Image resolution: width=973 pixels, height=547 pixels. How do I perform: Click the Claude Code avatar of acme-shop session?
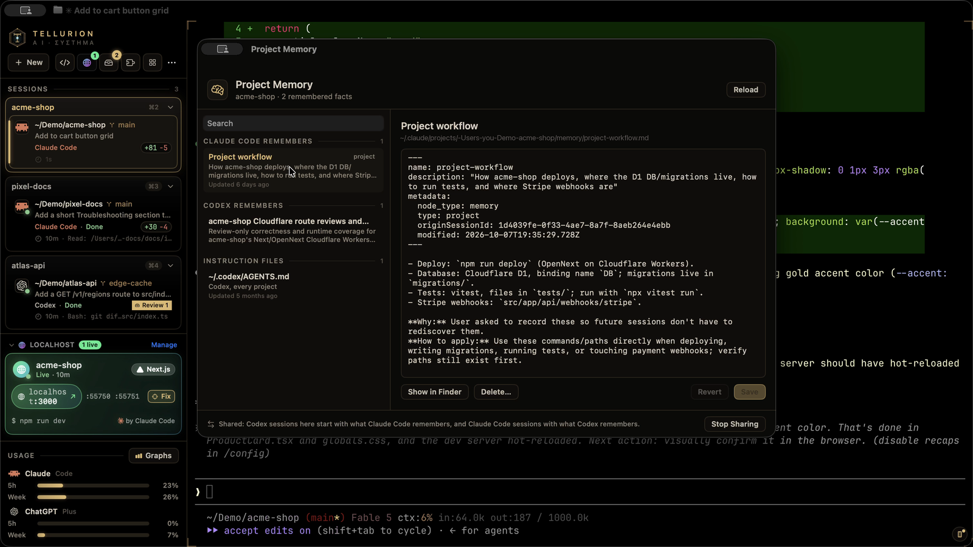pos(22,127)
